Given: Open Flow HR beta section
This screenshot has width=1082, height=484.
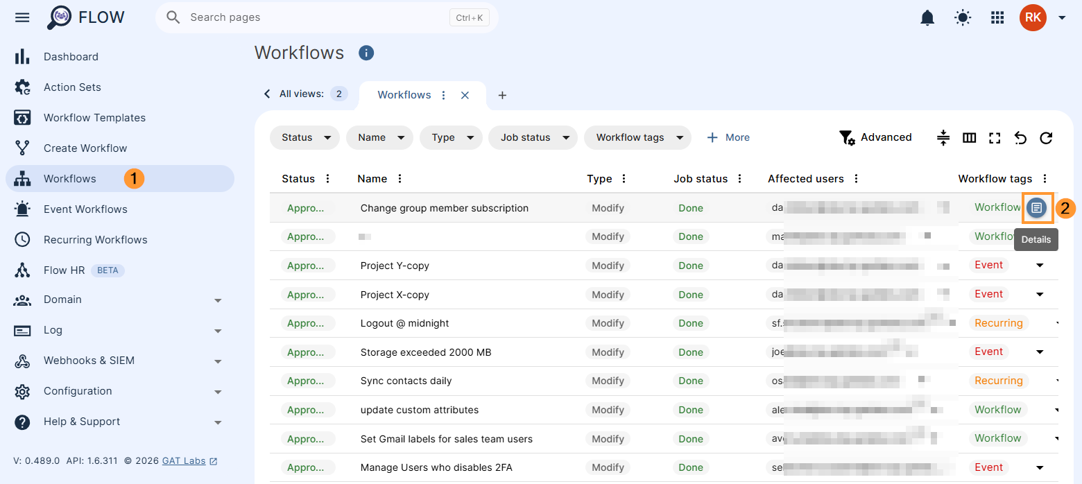Looking at the screenshot, I should pyautogui.click(x=120, y=270).
